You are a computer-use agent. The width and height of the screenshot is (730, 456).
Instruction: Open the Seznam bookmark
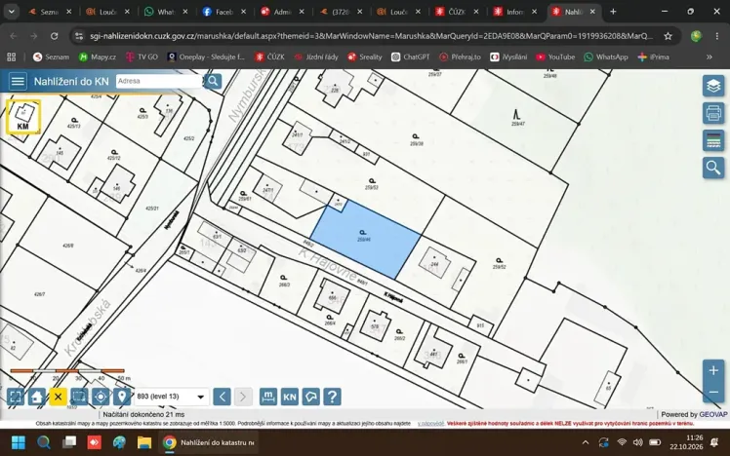click(x=51, y=57)
